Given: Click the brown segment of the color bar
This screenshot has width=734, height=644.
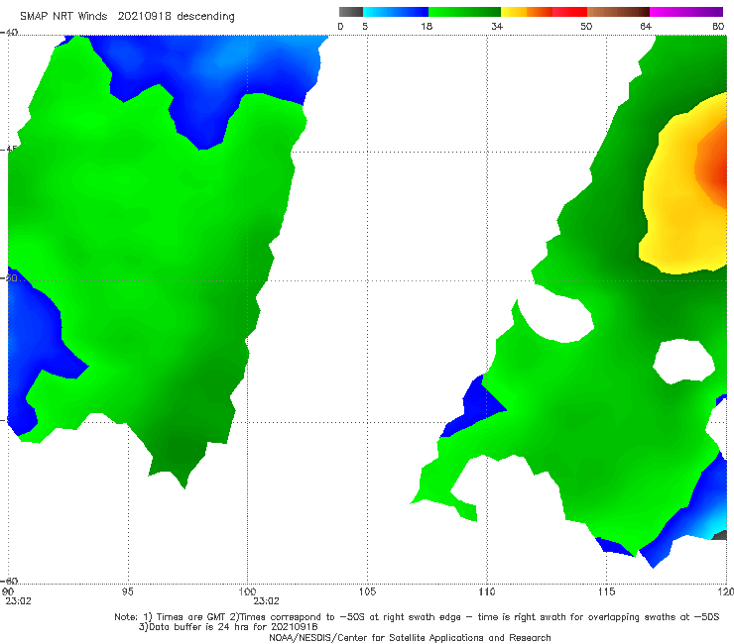Looking at the screenshot, I should click(x=618, y=12).
